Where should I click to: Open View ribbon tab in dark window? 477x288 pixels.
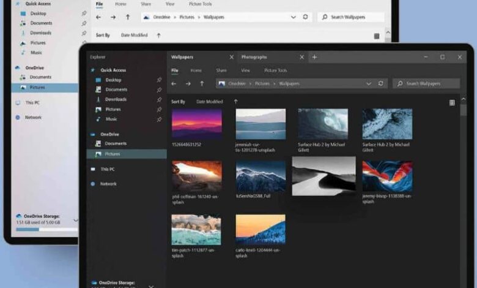point(245,70)
